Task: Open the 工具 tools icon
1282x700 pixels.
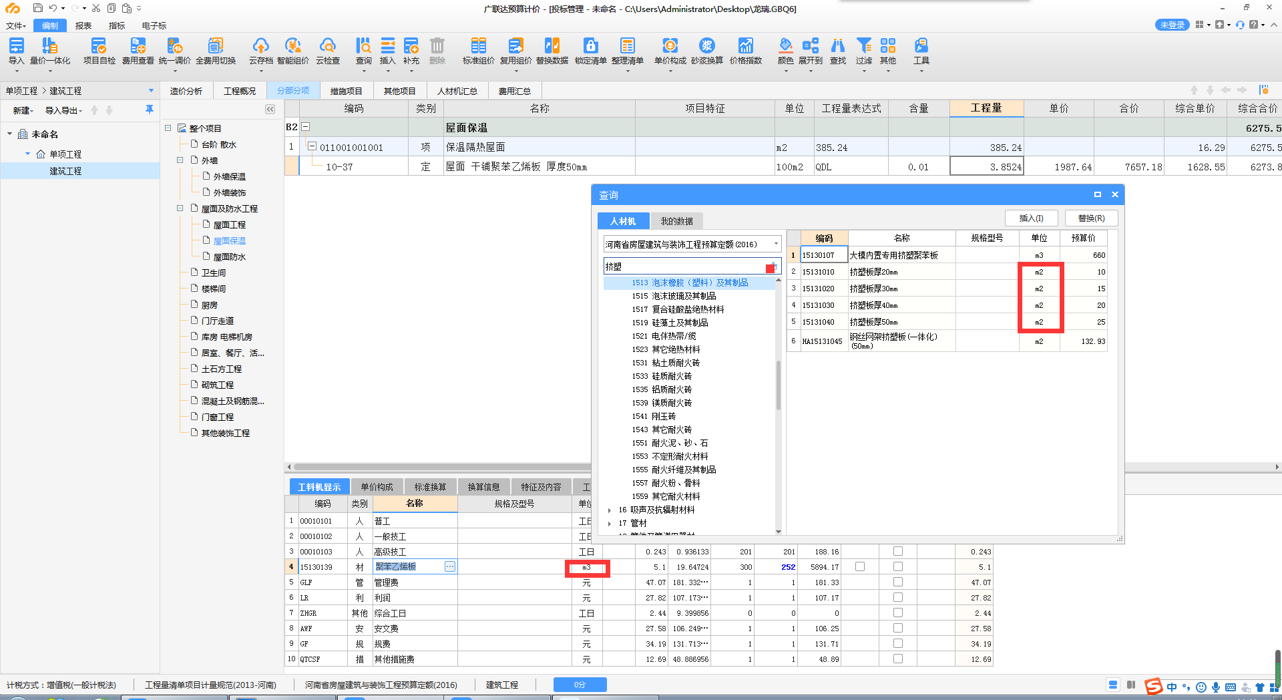Action: tap(921, 51)
